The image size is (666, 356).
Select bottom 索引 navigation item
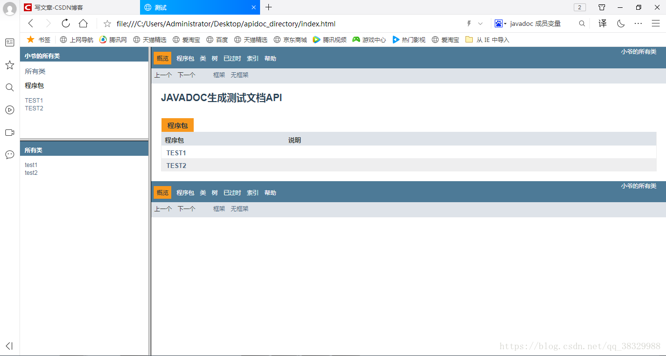253,193
